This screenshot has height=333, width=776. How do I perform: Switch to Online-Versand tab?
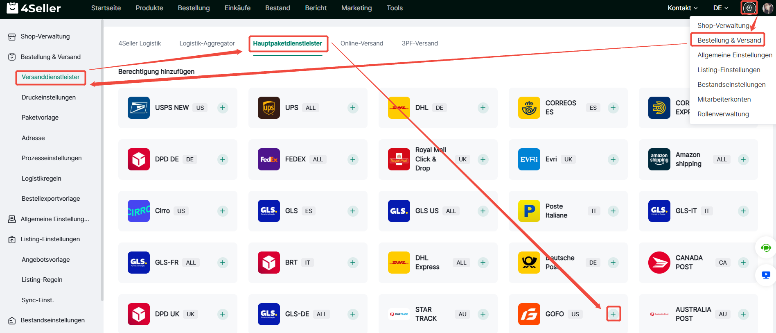pyautogui.click(x=362, y=43)
